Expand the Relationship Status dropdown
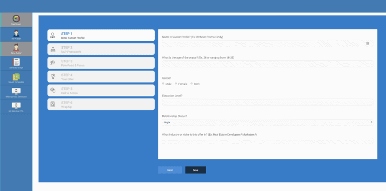Screen dimensions: 386x191 click(x=267, y=122)
